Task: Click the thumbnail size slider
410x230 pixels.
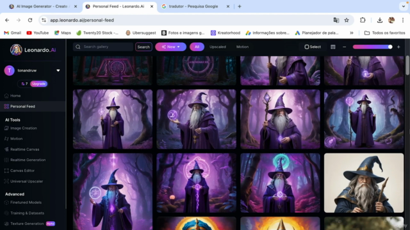Action: [372, 47]
